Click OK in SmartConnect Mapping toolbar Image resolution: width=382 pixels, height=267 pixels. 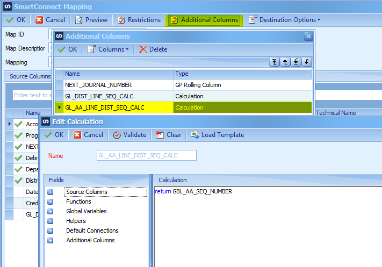(16, 20)
